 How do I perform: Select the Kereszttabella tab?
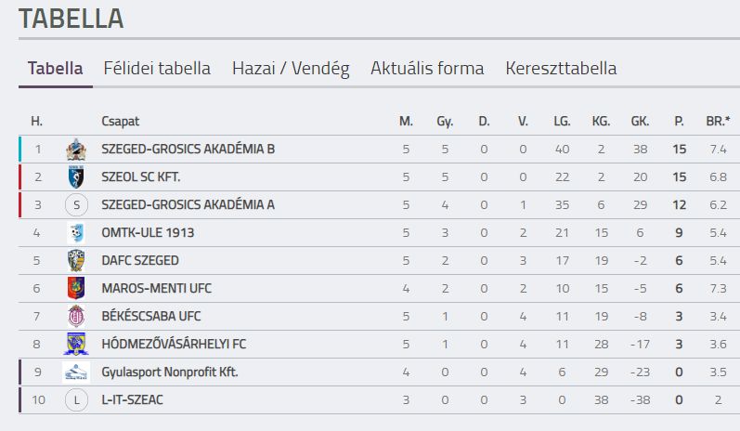click(561, 69)
